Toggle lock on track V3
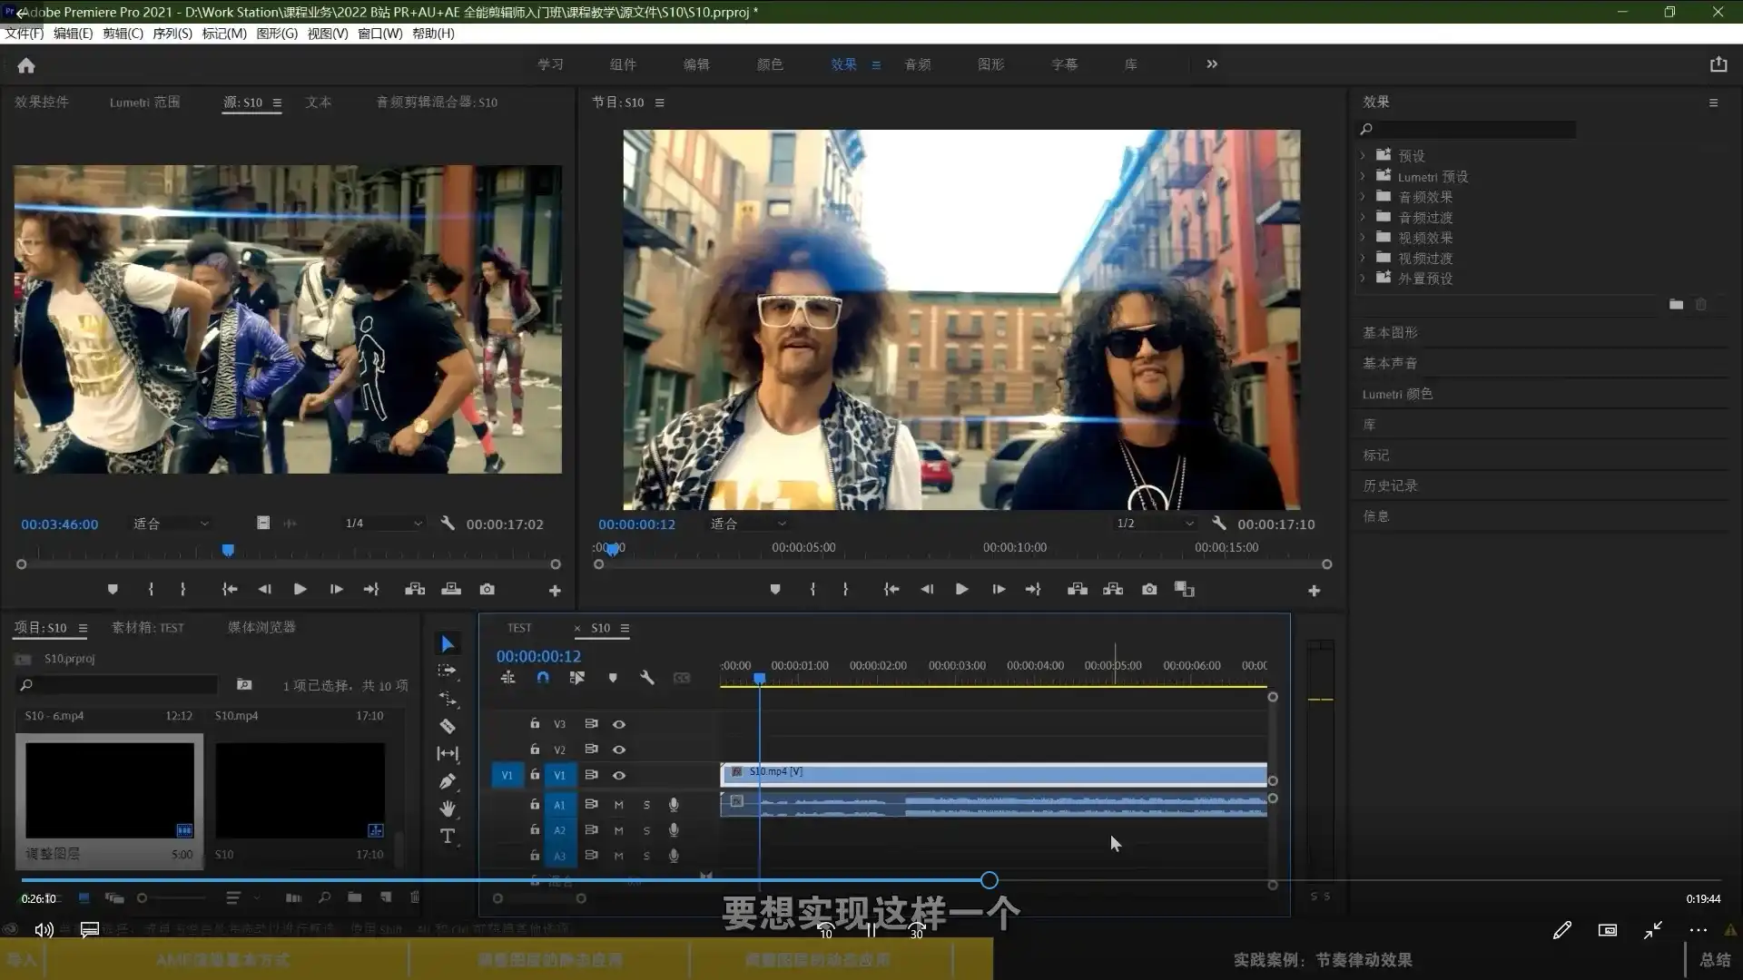The width and height of the screenshot is (1743, 980). (535, 723)
